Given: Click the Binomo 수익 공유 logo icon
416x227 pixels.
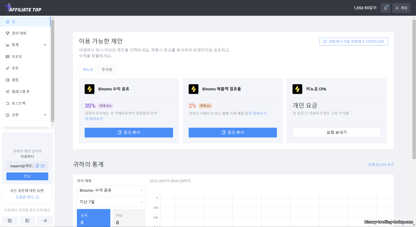Looking at the screenshot, I should coord(90,89).
